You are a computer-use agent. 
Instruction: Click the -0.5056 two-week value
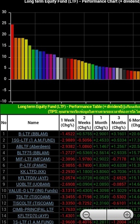[84, 140]
